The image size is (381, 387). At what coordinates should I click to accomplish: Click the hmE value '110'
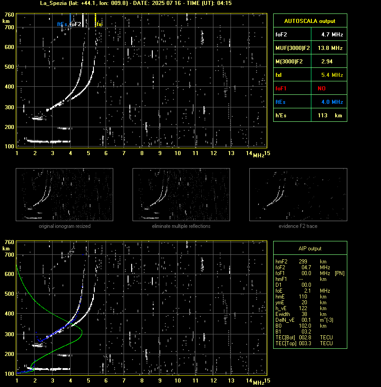[303, 297]
